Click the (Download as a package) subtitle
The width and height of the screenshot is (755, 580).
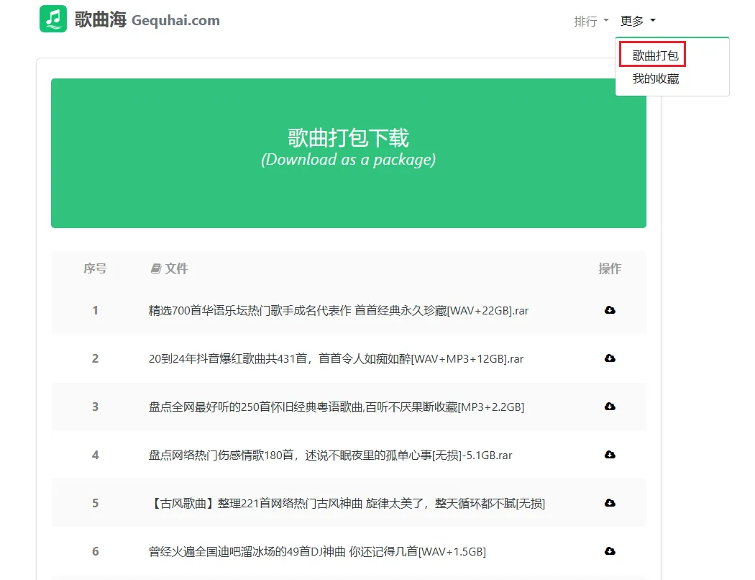(348, 160)
